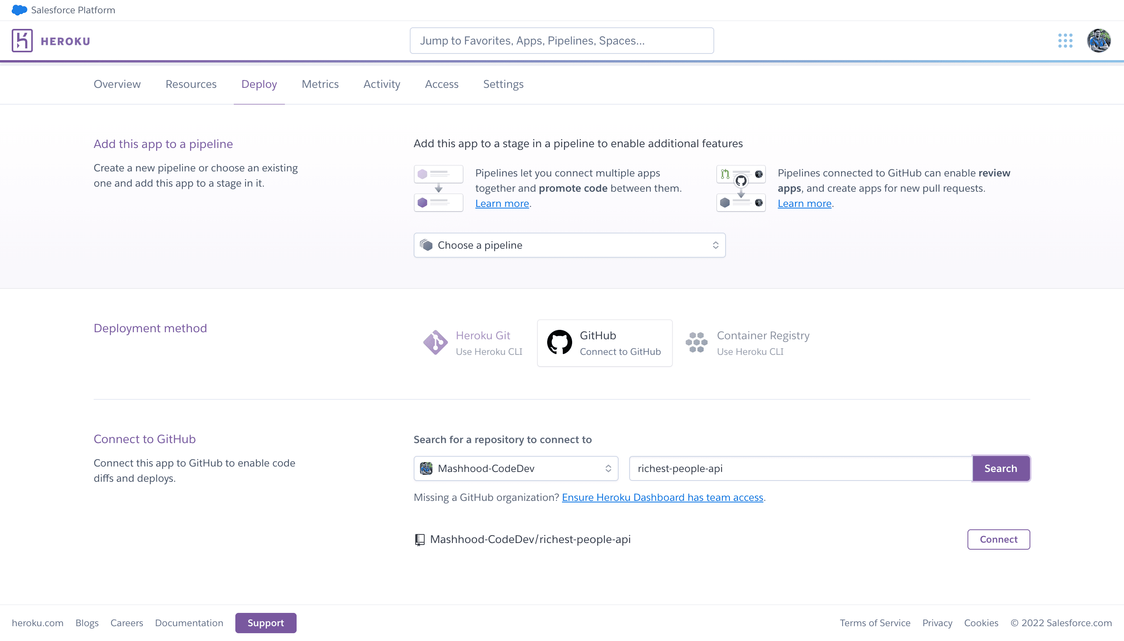This screenshot has height=641, width=1124.
Task: Open the Resources tab
Action: pos(191,84)
